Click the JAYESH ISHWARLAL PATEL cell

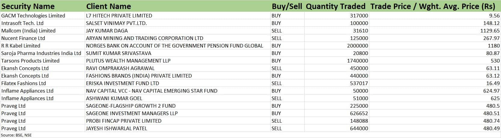tap(117, 128)
